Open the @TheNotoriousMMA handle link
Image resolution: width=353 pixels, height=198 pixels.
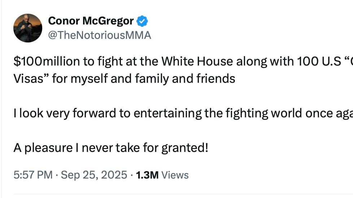(x=99, y=35)
